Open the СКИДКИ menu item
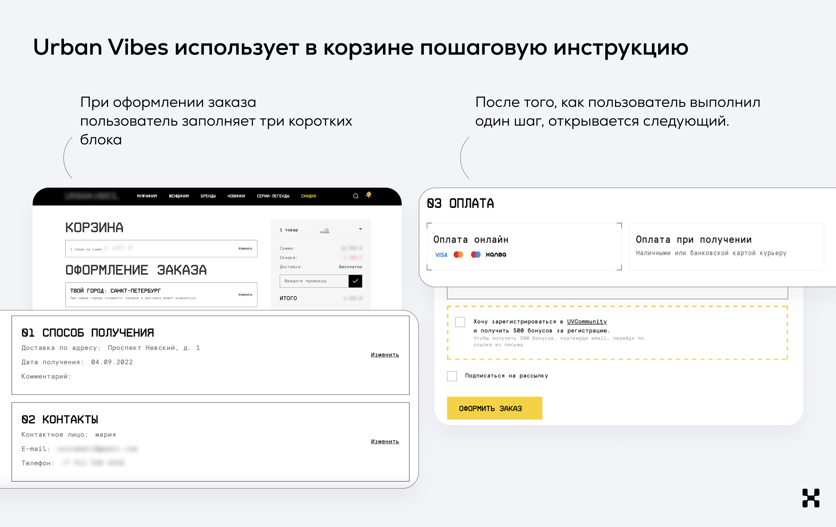This screenshot has height=527, width=836. (x=308, y=196)
